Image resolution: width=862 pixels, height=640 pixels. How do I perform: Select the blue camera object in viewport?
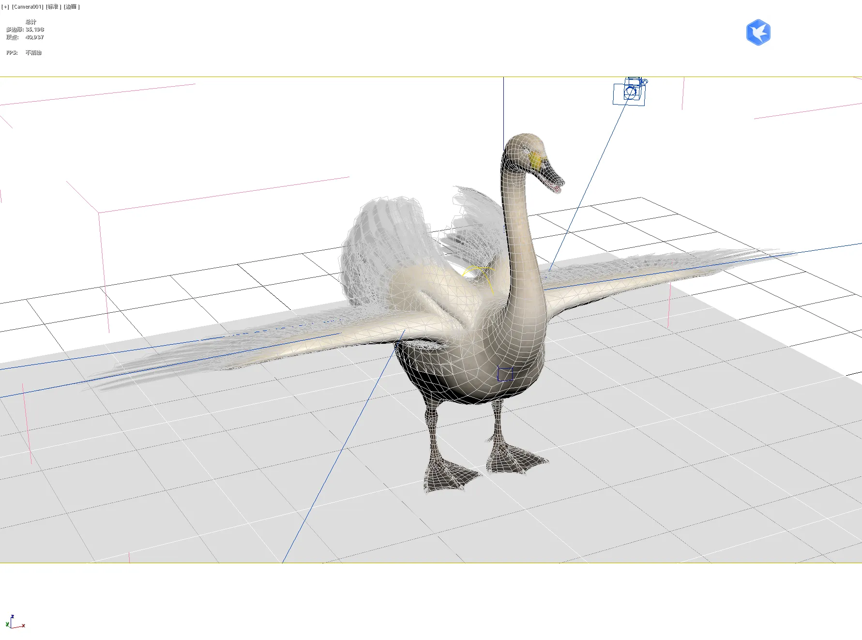[x=630, y=91]
